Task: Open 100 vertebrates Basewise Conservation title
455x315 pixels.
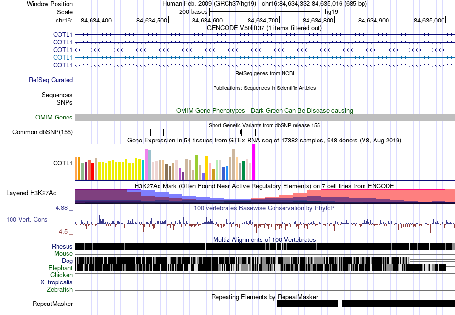Action: (x=264, y=208)
